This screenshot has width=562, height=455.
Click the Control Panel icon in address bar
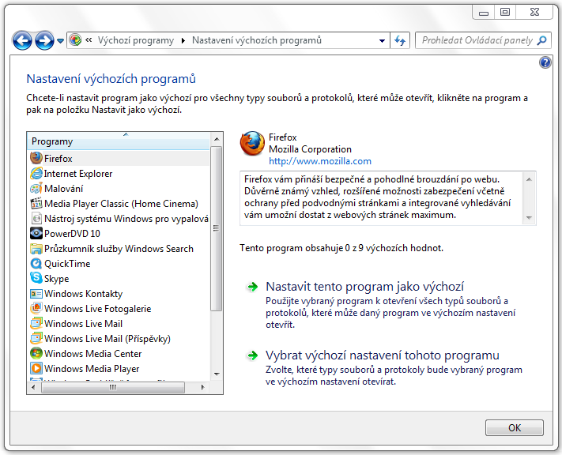click(75, 40)
